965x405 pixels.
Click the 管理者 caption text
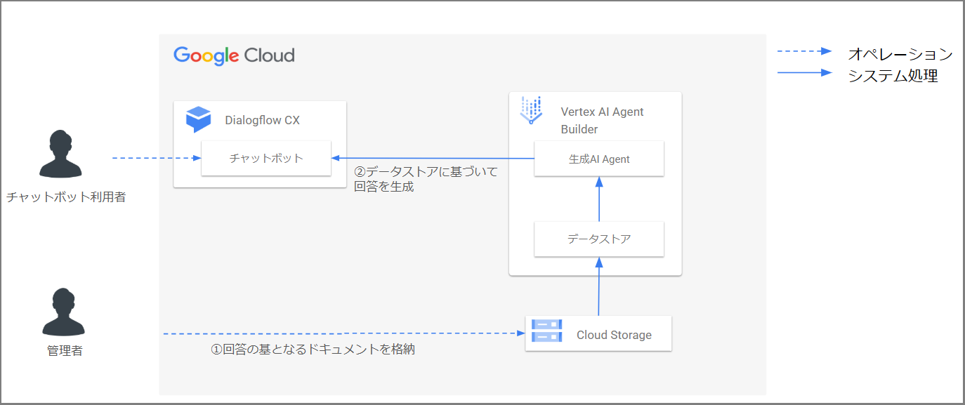coord(65,351)
